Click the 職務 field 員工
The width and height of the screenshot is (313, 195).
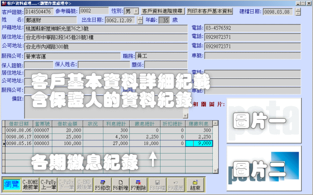tap(161, 56)
